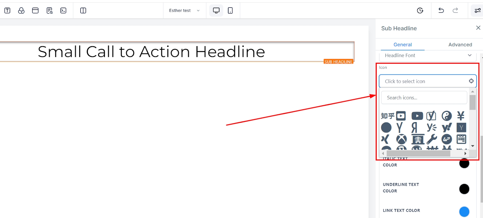Switch to the General tab

(403, 45)
